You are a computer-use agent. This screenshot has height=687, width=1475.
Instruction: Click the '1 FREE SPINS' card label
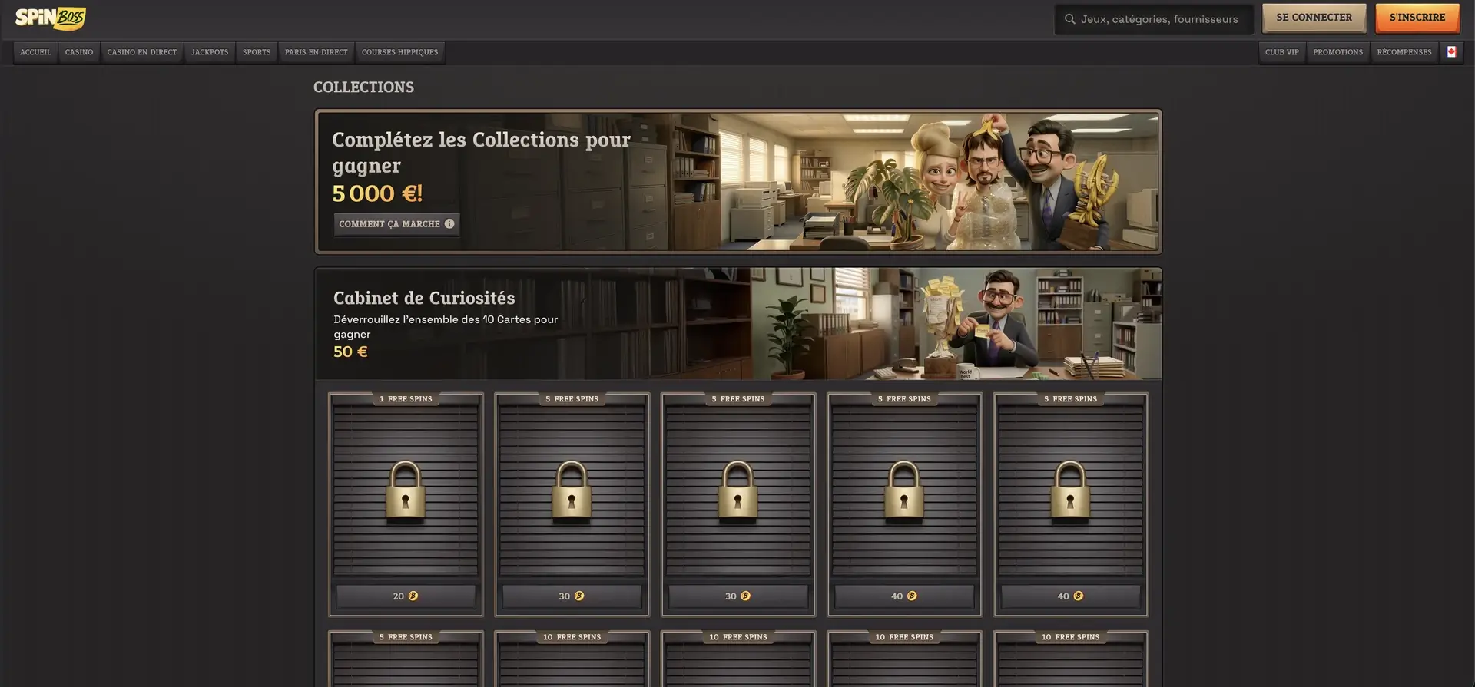[406, 399]
